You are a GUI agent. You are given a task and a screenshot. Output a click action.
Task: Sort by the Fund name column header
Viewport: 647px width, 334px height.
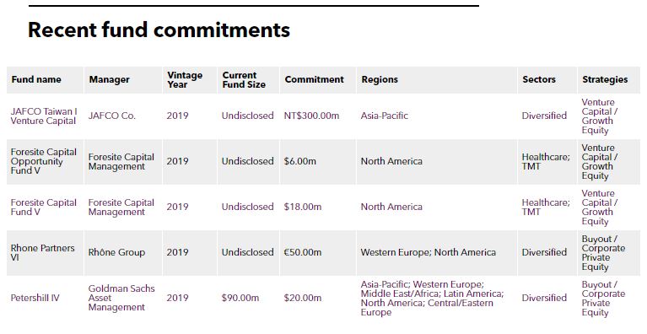point(36,79)
